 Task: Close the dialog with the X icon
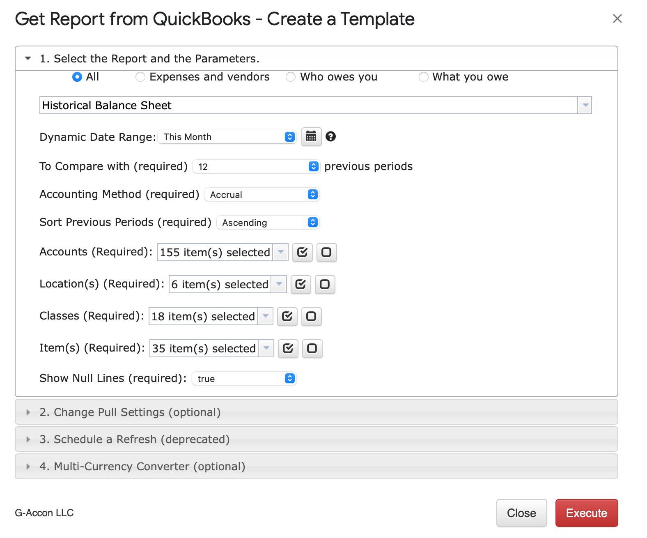pyautogui.click(x=617, y=18)
